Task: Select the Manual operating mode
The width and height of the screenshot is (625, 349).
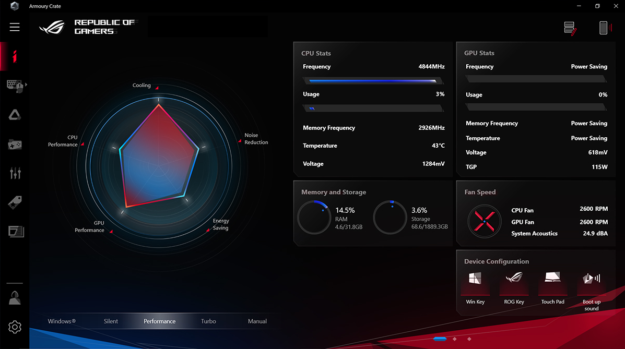Action: click(257, 321)
